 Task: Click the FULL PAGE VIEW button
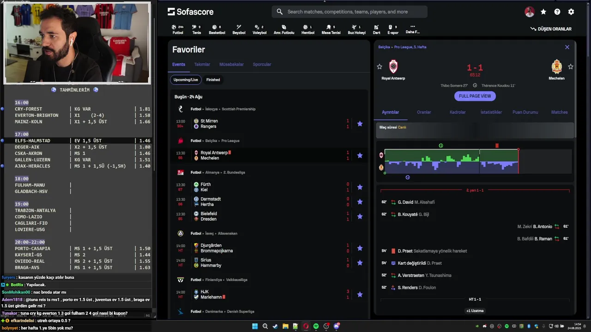pos(475,96)
